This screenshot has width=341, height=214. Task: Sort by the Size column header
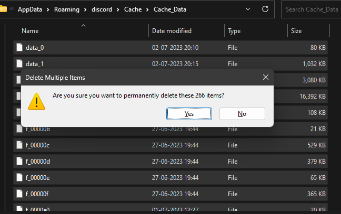pos(296,31)
